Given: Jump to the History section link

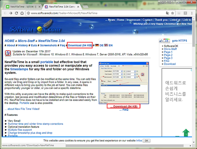Looking at the screenshot, I should coord(23,45).
